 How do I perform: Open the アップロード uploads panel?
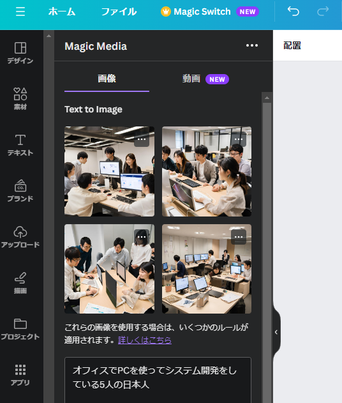[x=20, y=237]
